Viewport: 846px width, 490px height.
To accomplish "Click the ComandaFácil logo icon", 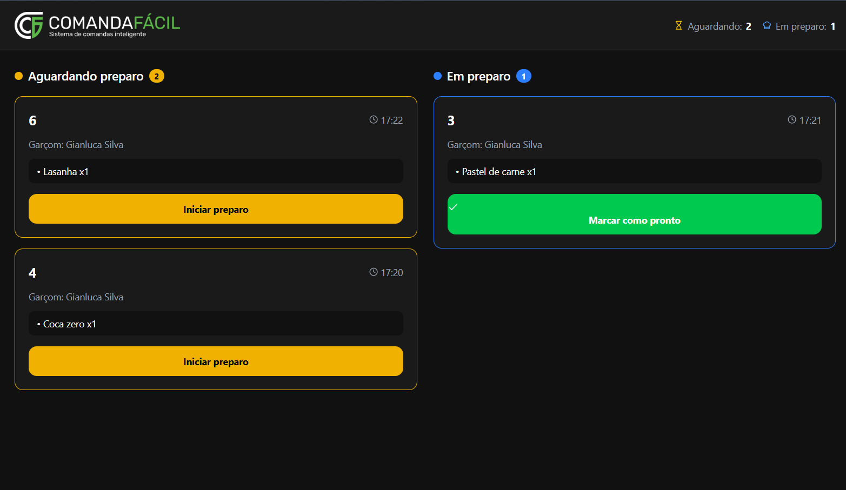I will tap(29, 25).
